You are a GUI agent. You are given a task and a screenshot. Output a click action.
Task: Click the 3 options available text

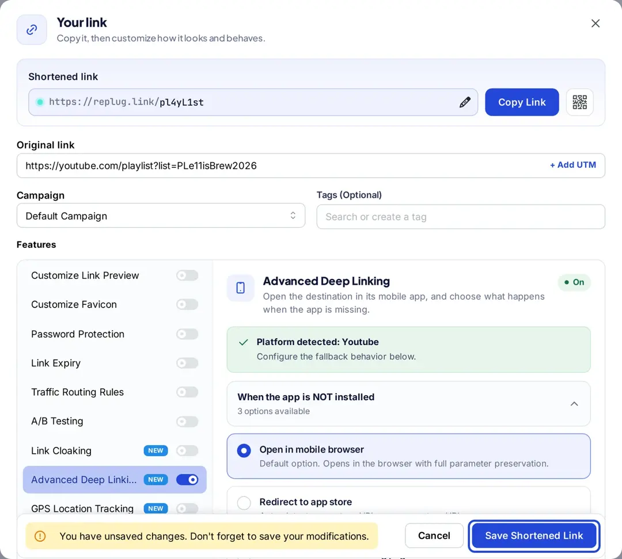[274, 411]
